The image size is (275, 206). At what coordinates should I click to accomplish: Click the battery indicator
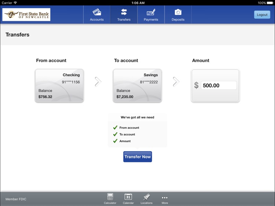coord(270,3)
